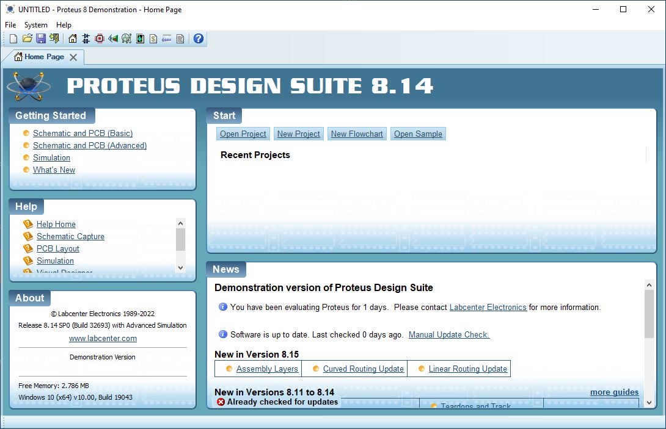666x429 pixels.
Task: Click the Proteus title bar application icon
Action: [x=10, y=9]
